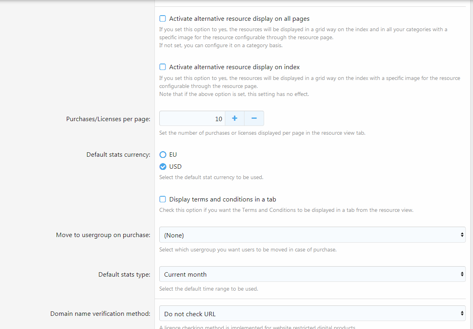Open the Move to usergroup on purchase dropdown
473x329 pixels.
(312, 235)
